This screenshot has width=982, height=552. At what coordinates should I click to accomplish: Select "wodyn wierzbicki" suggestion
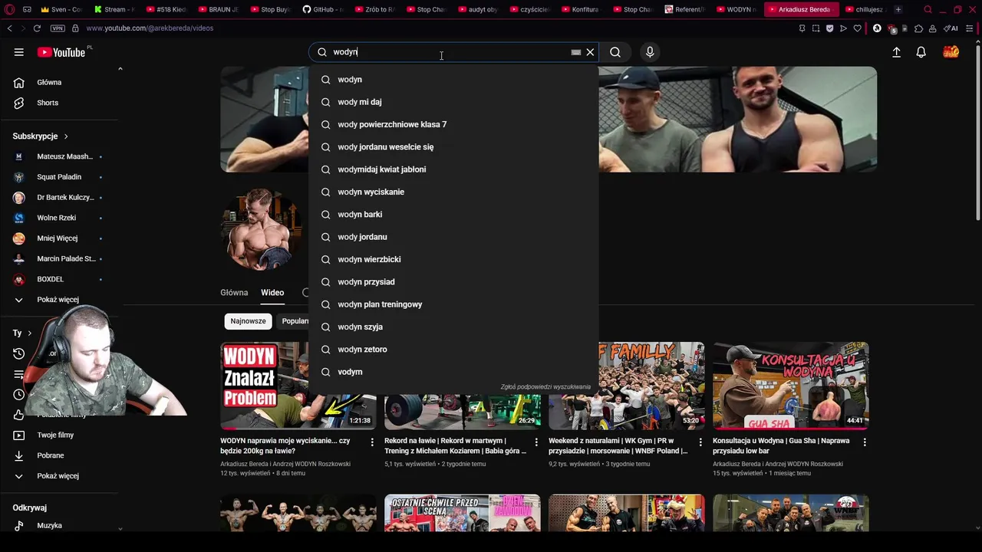[453, 259]
